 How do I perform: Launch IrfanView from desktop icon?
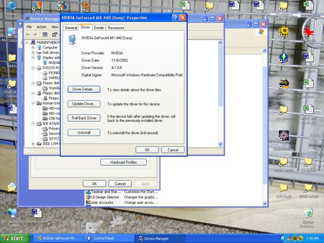tap(308, 34)
